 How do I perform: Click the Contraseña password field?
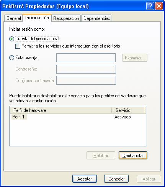click(86, 69)
